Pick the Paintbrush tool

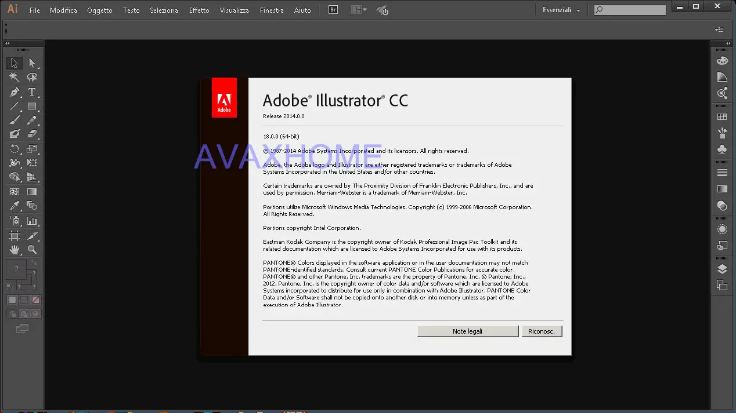coord(15,120)
